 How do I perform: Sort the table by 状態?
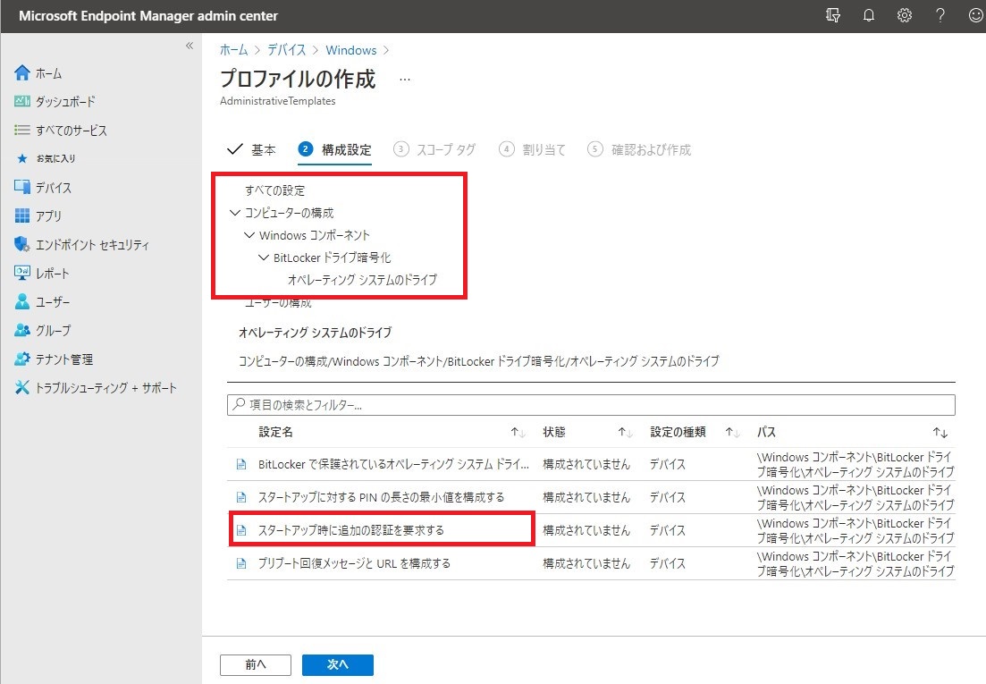coord(625,433)
